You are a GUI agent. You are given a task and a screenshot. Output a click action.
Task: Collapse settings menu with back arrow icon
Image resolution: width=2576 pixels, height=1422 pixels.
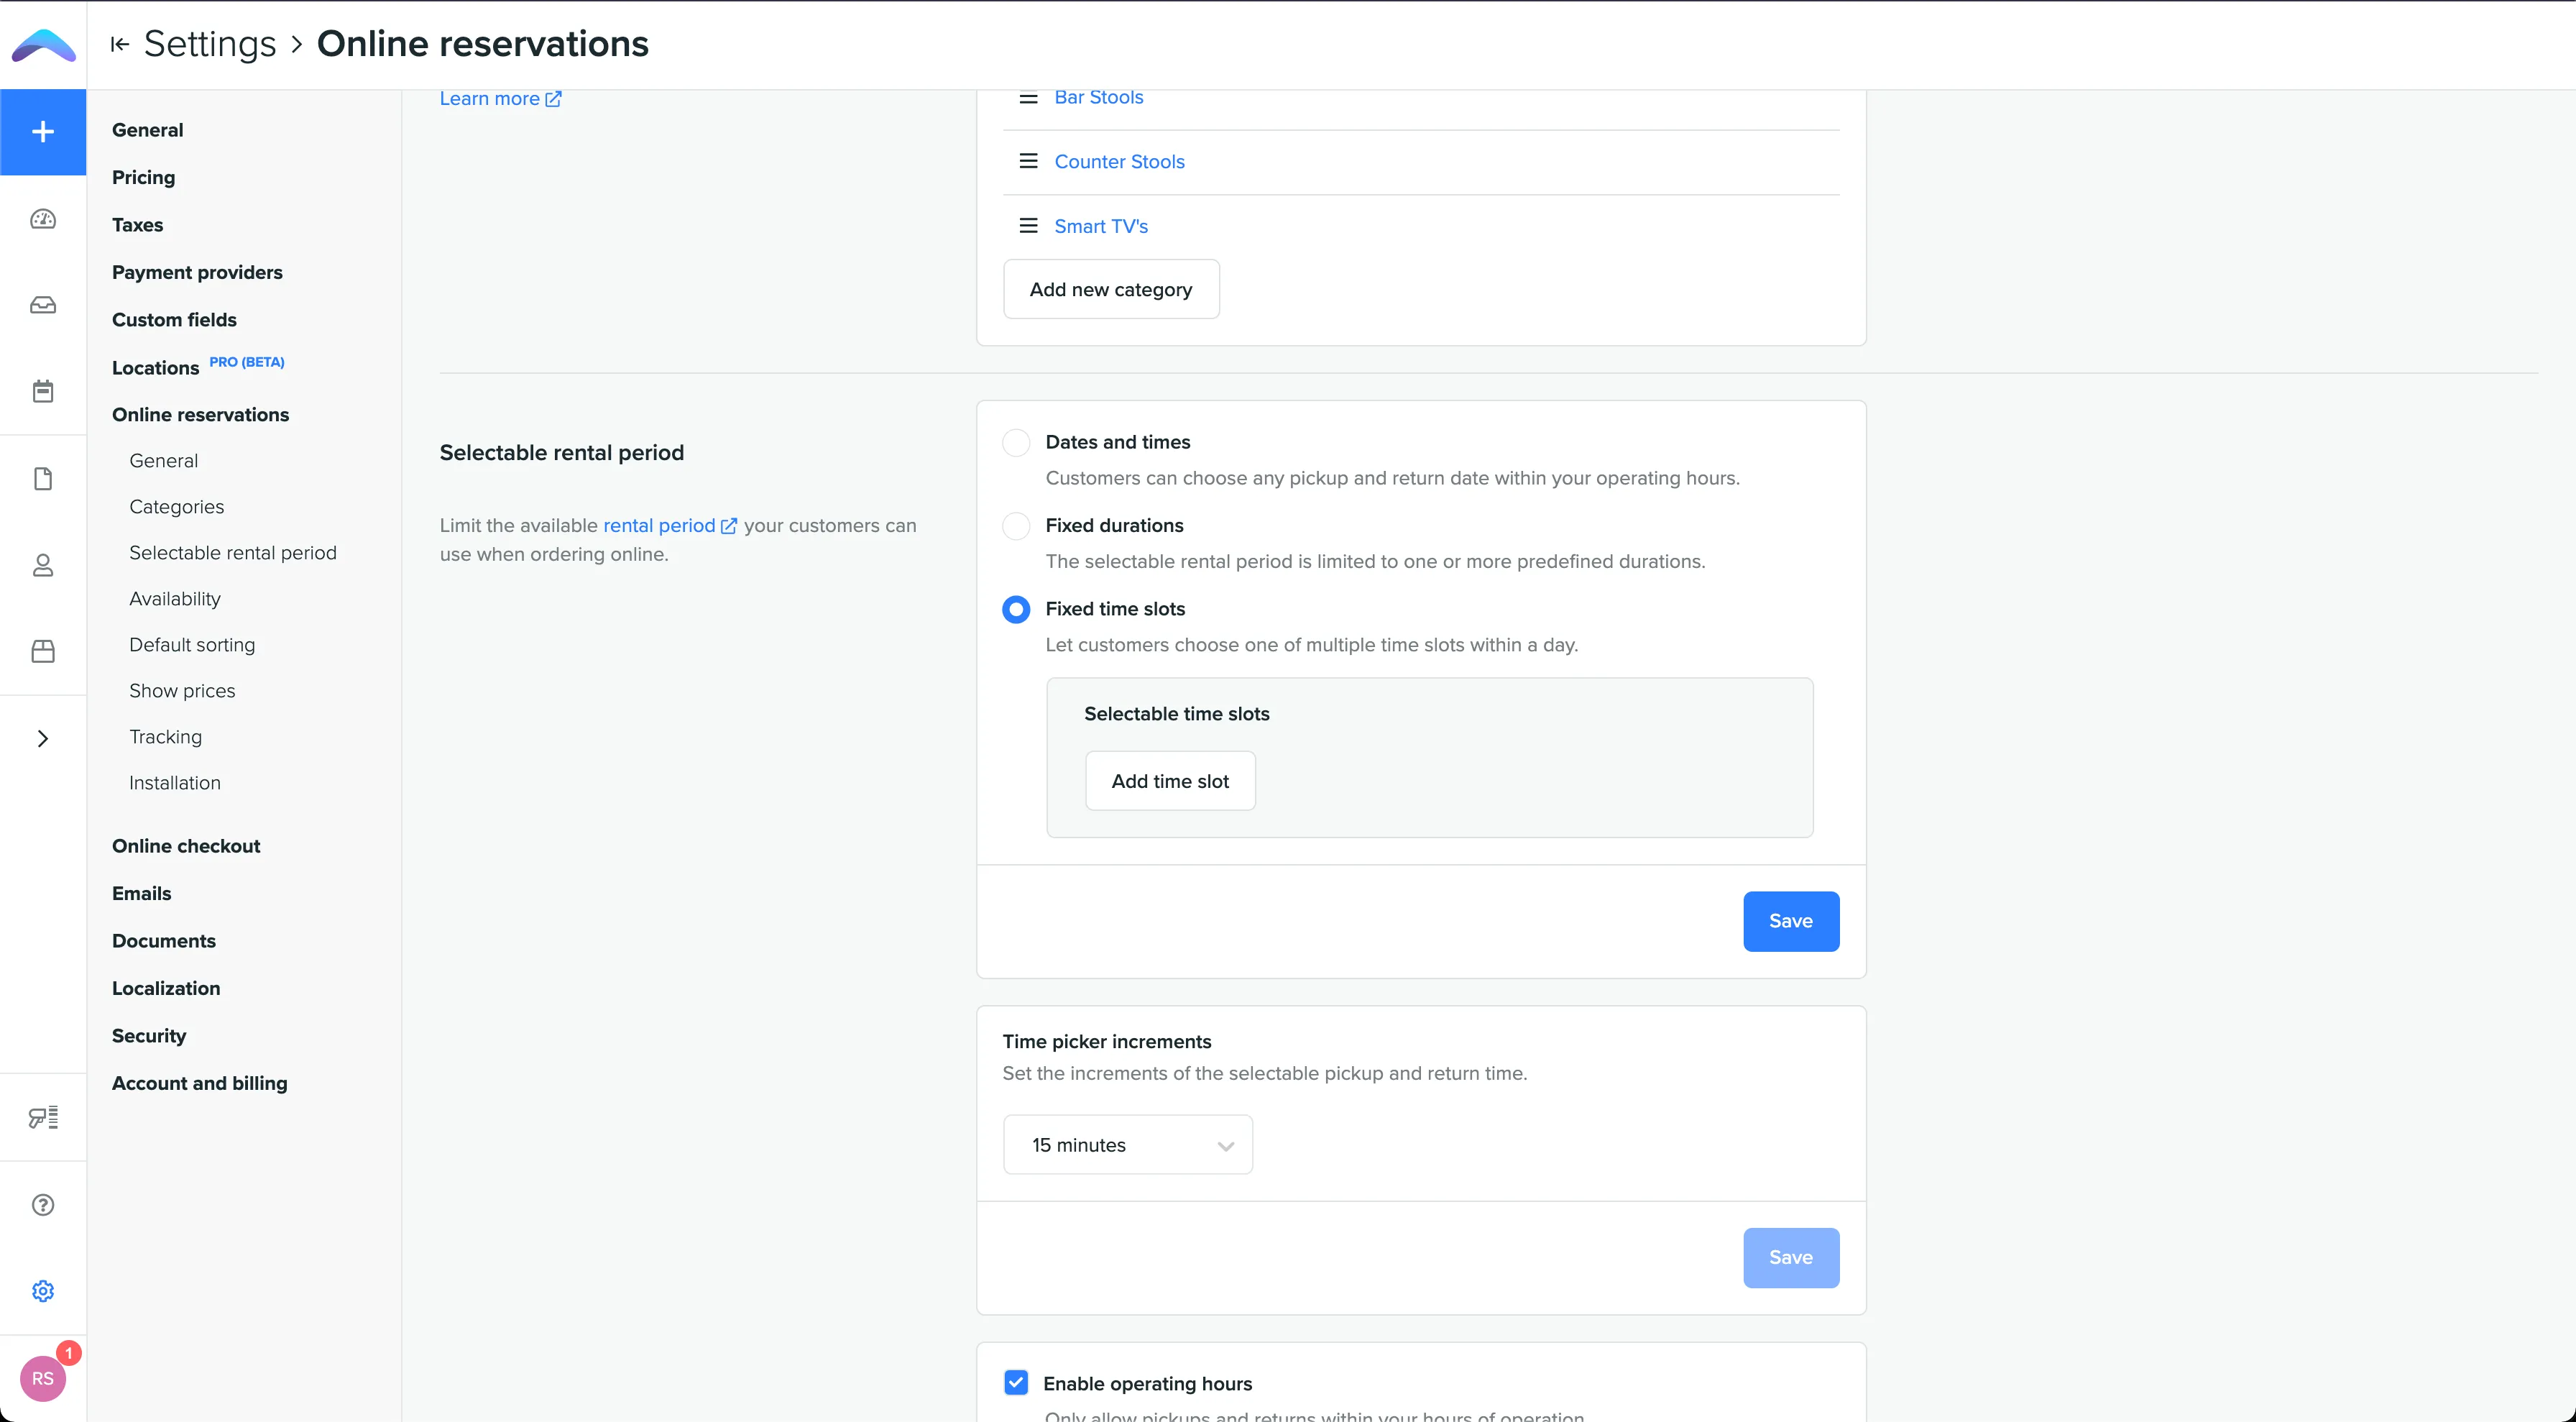pyautogui.click(x=120, y=44)
